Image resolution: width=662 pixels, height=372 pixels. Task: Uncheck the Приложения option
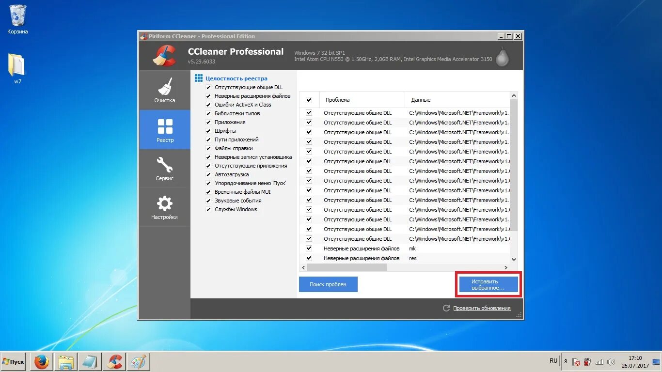[208, 122]
